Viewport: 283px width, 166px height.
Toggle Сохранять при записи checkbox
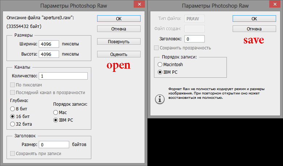[12, 154]
